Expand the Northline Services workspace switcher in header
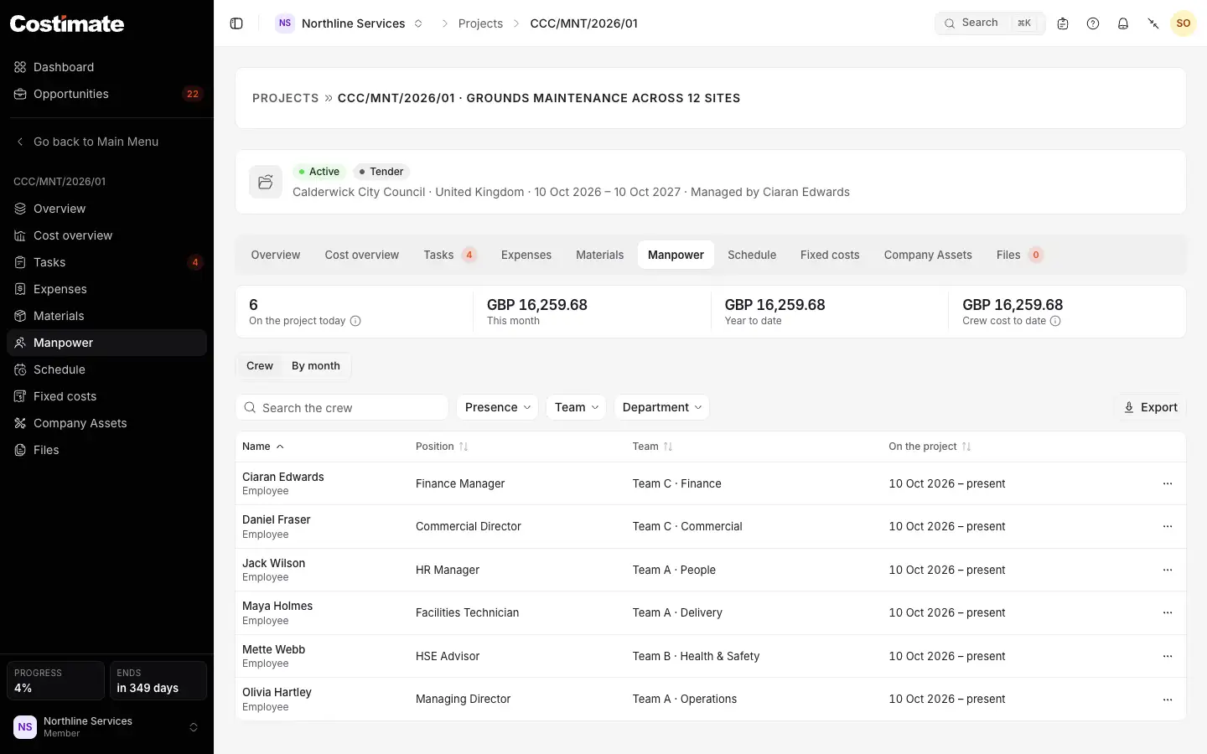The image size is (1207, 754). click(350, 23)
